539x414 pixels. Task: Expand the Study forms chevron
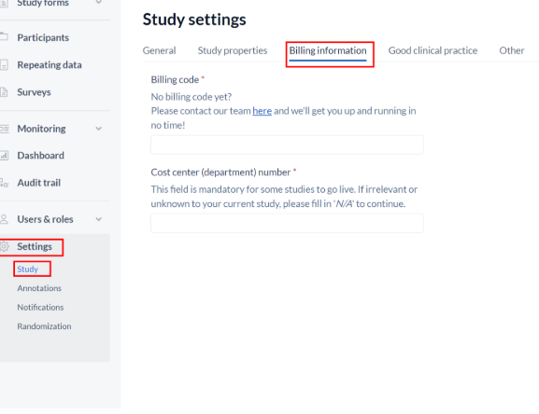(99, 3)
